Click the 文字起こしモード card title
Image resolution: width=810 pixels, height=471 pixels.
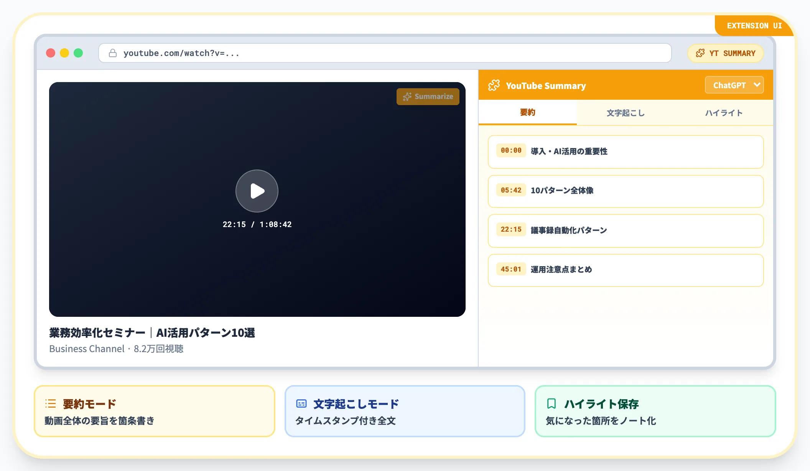356,404
